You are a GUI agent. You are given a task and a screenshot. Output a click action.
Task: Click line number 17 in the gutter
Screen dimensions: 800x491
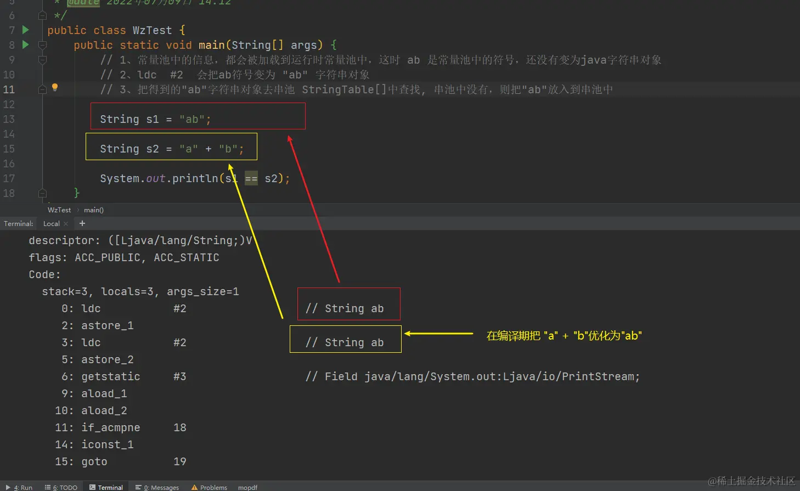[9, 178]
